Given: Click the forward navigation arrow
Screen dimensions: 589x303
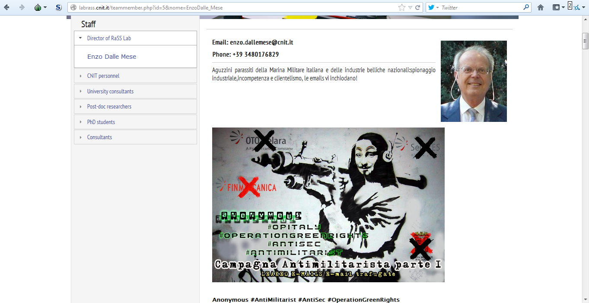Looking at the screenshot, I should point(22,7).
